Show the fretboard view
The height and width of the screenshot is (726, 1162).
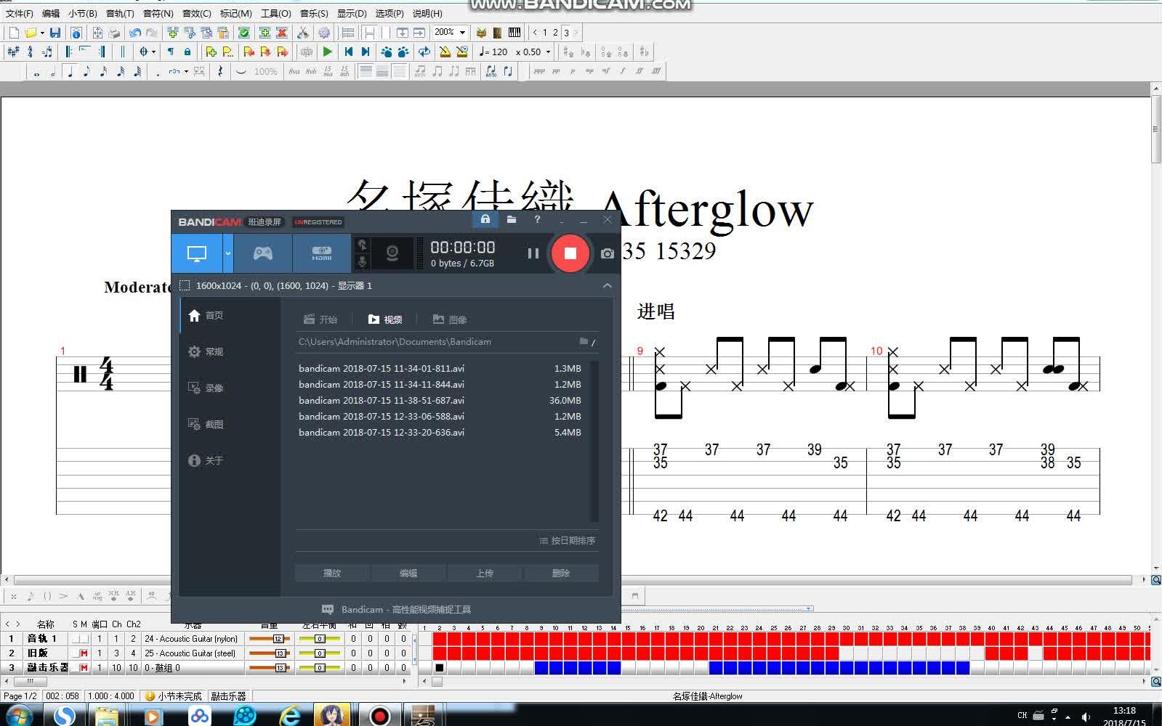pos(497,33)
